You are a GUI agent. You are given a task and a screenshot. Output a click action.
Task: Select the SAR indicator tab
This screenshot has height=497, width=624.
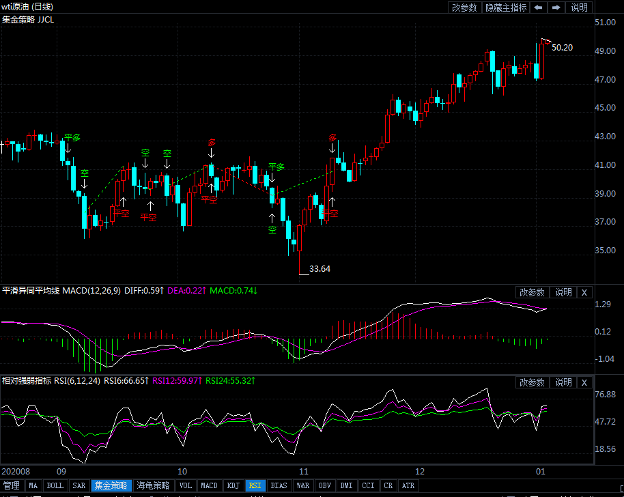pos(79,486)
